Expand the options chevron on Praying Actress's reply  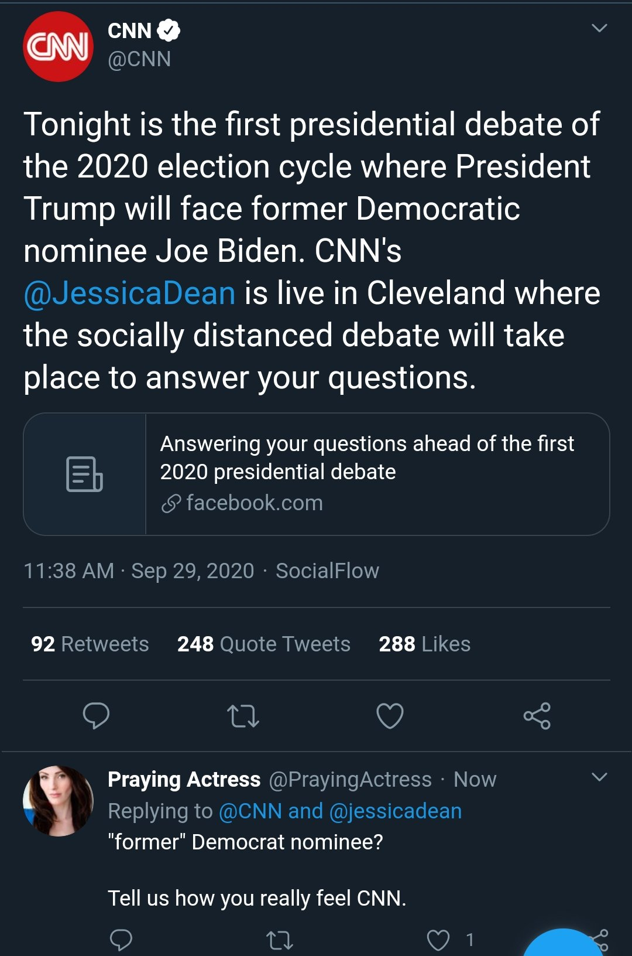pyautogui.click(x=599, y=777)
